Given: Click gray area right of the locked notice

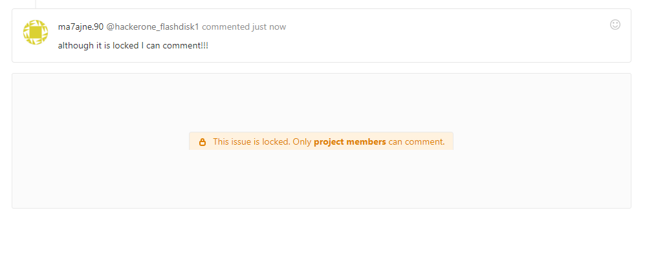Looking at the screenshot, I should (x=543, y=141).
